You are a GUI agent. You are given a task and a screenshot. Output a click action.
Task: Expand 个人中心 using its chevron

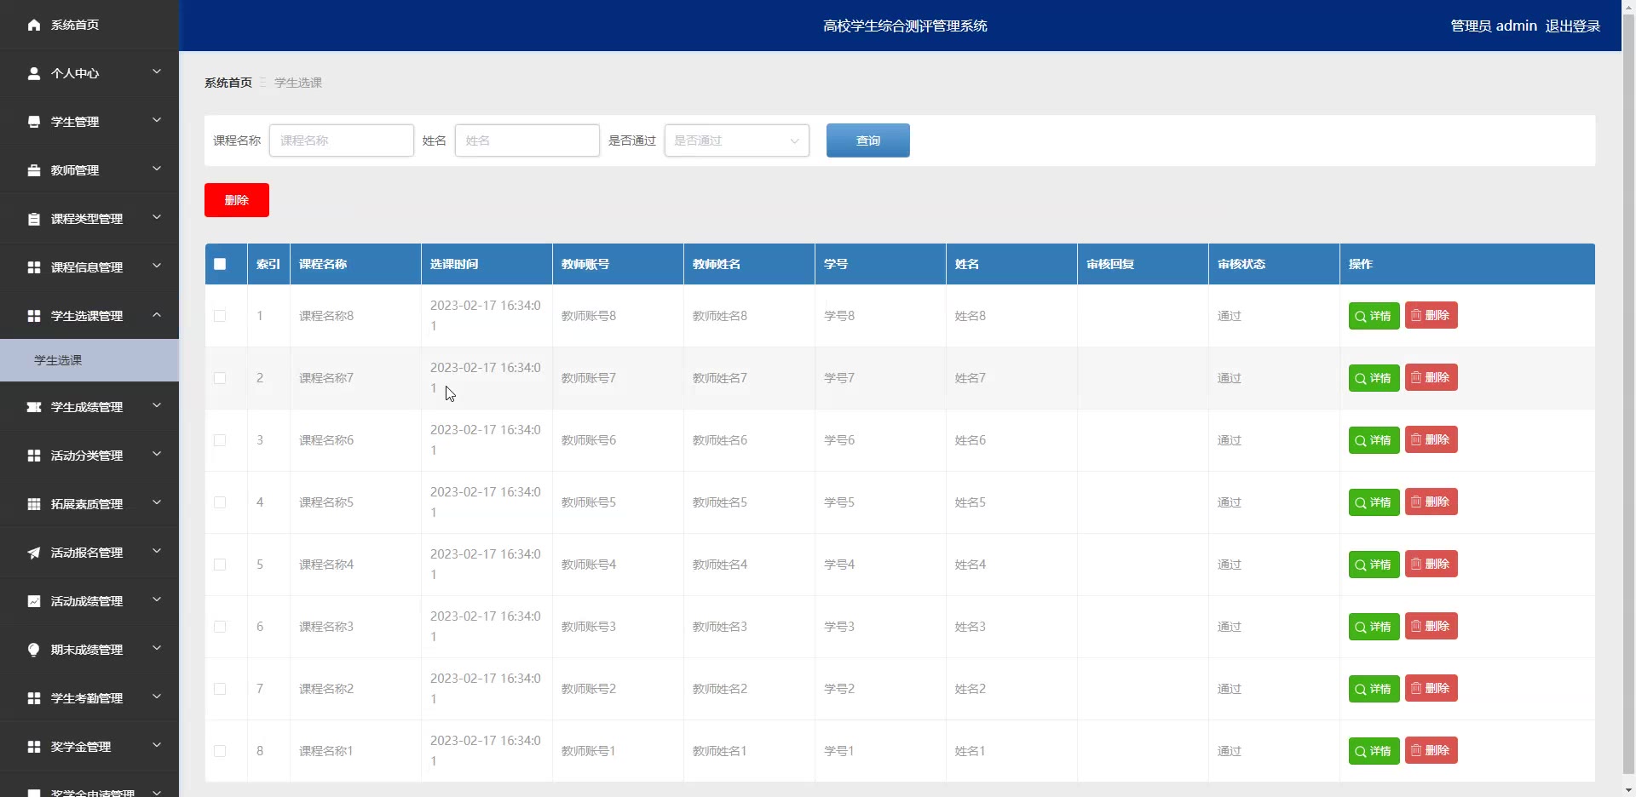tap(157, 72)
